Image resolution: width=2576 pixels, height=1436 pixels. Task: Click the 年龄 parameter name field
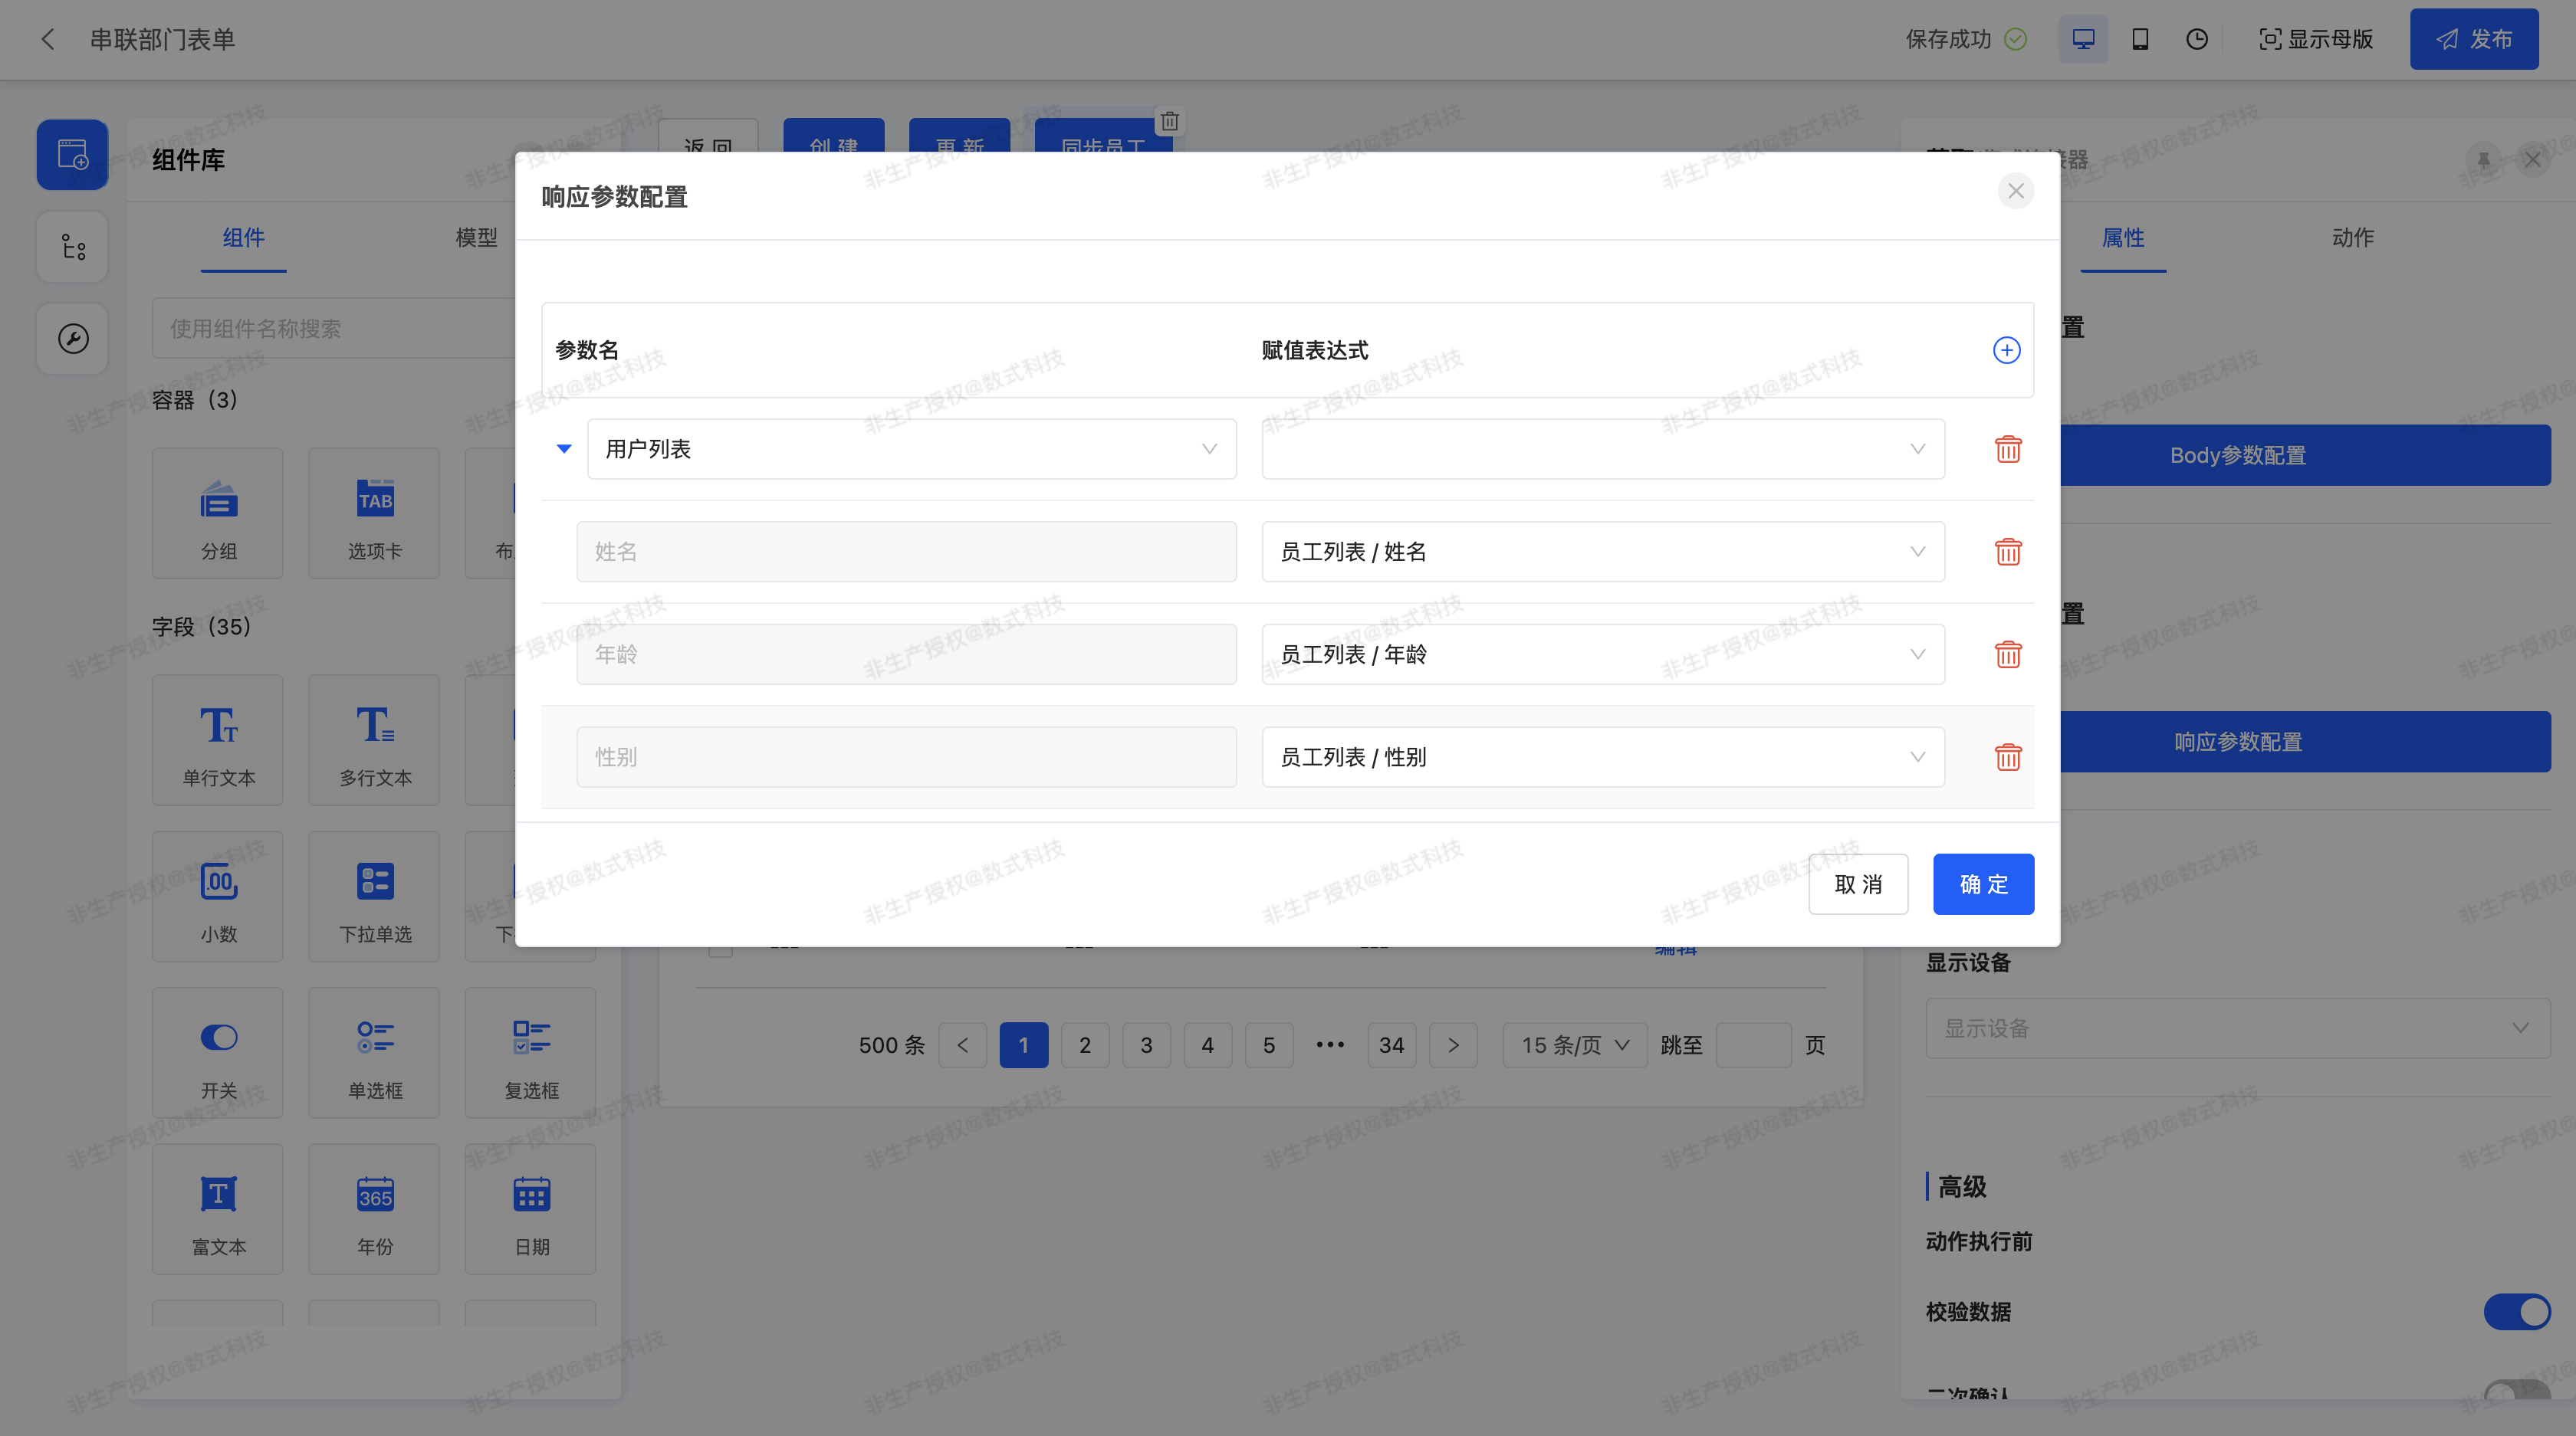[x=906, y=654]
